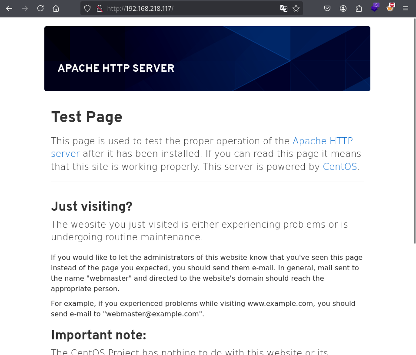Viewport: 416px width, 355px height.
Task: Open the CentOS link
Action: (340, 167)
